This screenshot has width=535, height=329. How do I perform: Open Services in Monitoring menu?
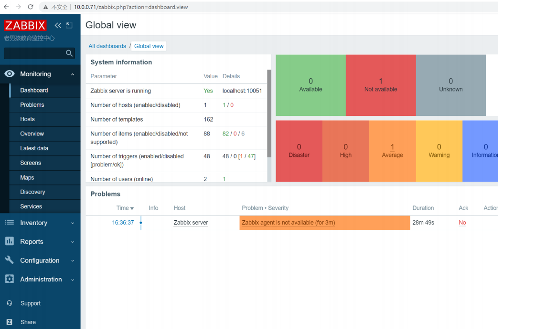coord(31,206)
